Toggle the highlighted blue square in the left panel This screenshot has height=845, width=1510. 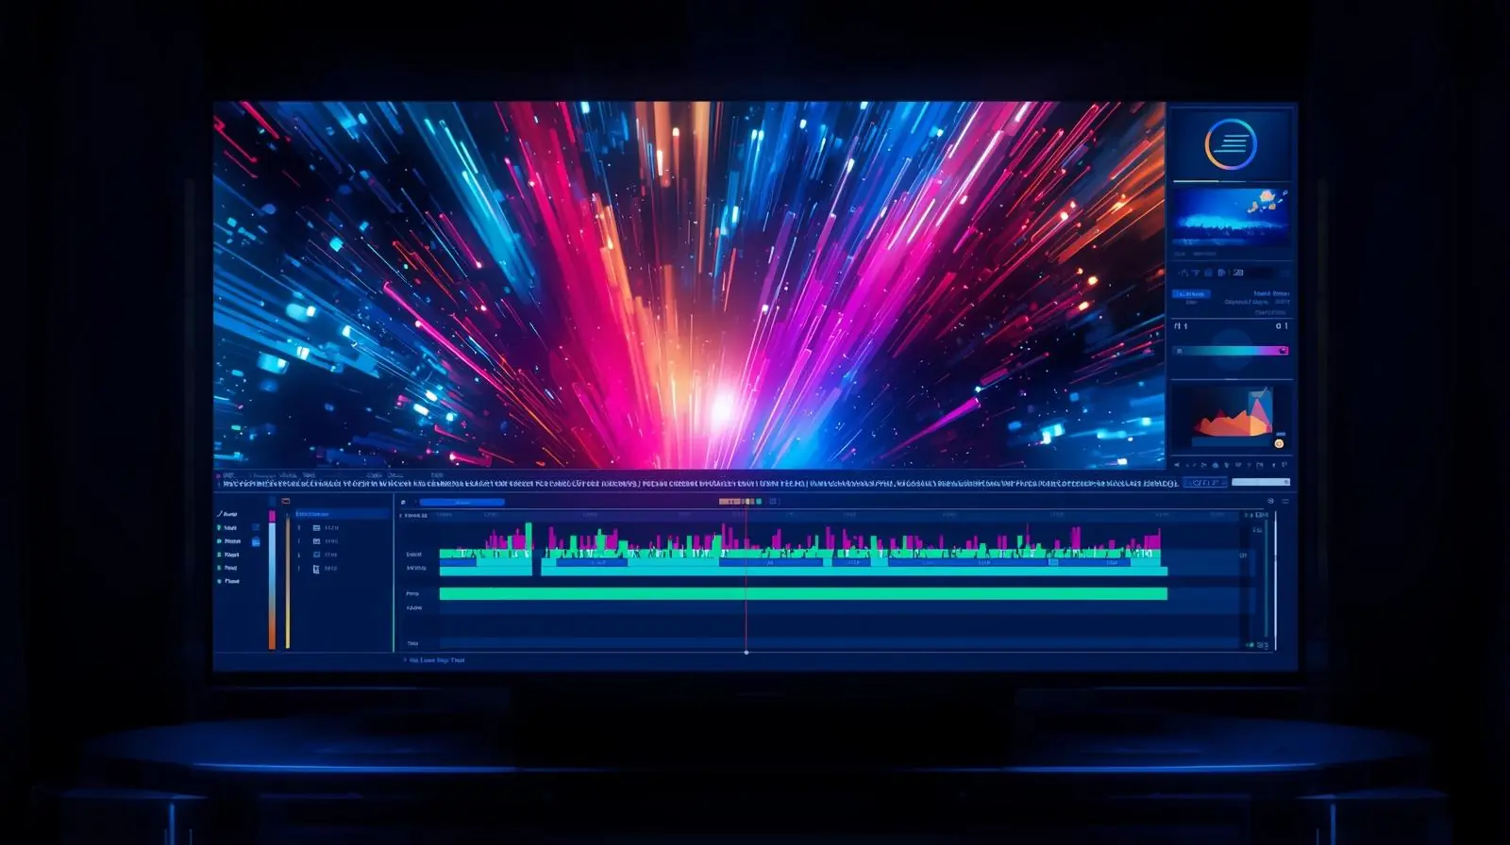pyautogui.click(x=256, y=542)
